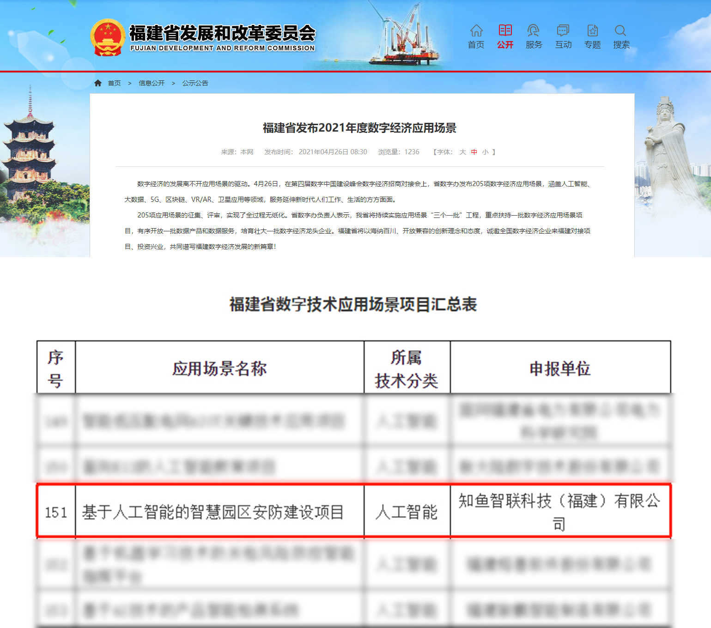Select the 公开 book icon
Viewport: 711px width, 628px height.
505,30
